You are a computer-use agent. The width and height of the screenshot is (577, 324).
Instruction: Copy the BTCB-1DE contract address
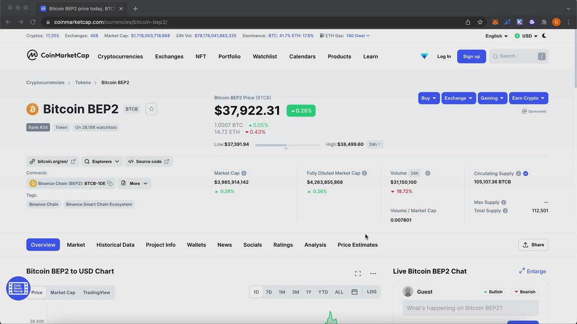(x=110, y=183)
